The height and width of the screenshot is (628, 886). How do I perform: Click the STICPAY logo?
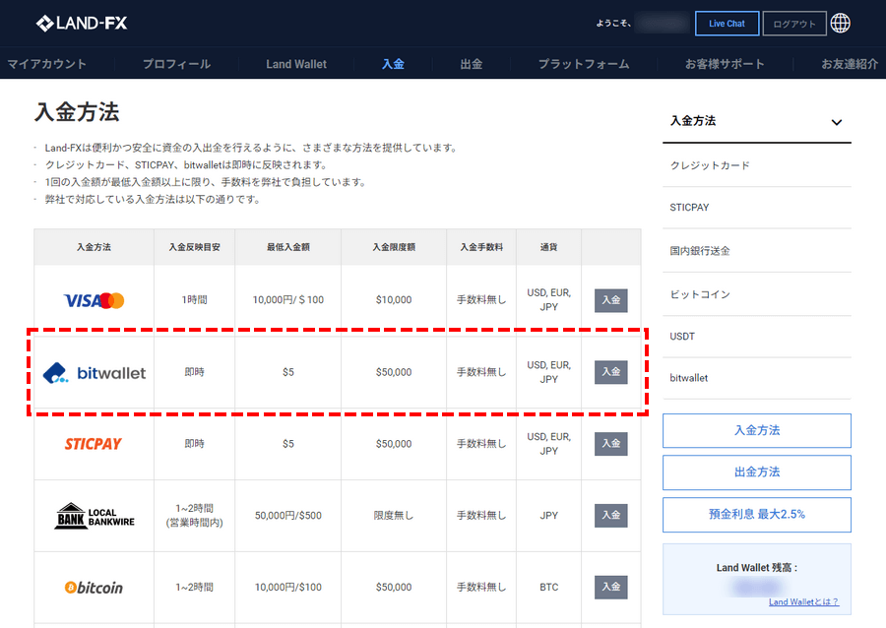(x=94, y=444)
